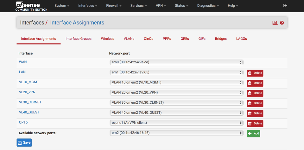Viewport: 304px width, 150px height.
Task: Go to the Interface Groups tab
Action: click(x=79, y=39)
